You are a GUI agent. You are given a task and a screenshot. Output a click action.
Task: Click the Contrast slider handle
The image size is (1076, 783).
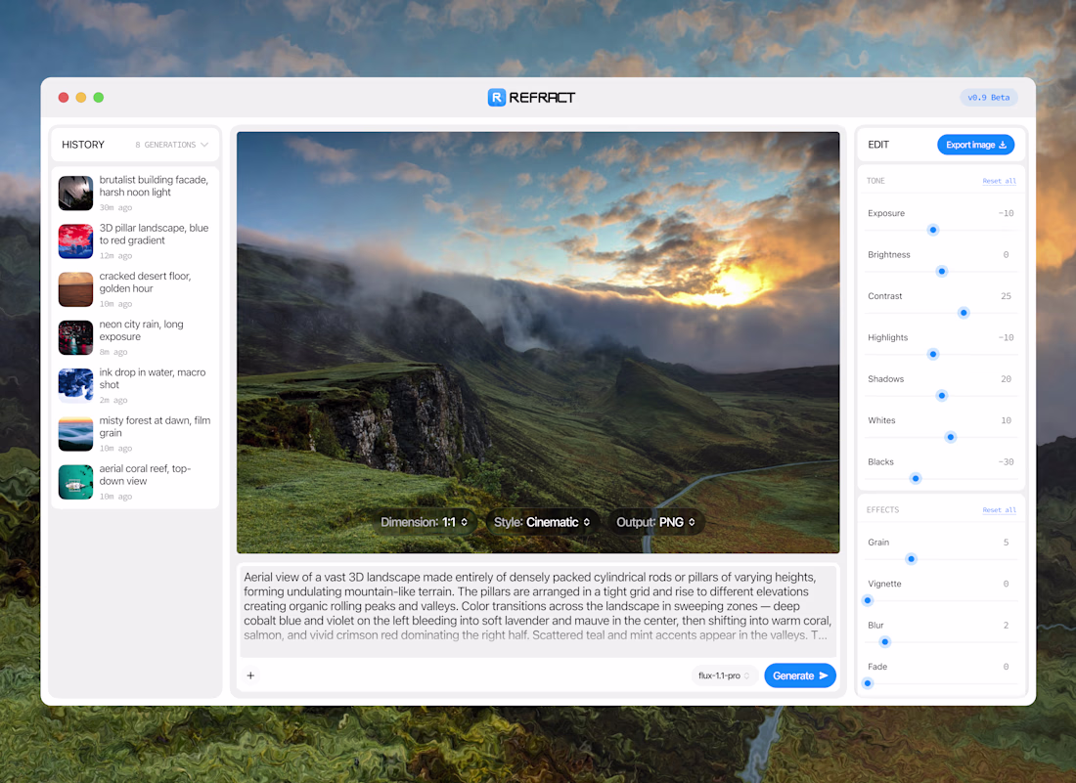pyautogui.click(x=964, y=313)
